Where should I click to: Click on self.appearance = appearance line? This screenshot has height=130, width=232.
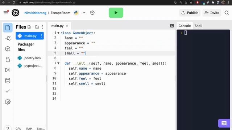tap(97, 73)
